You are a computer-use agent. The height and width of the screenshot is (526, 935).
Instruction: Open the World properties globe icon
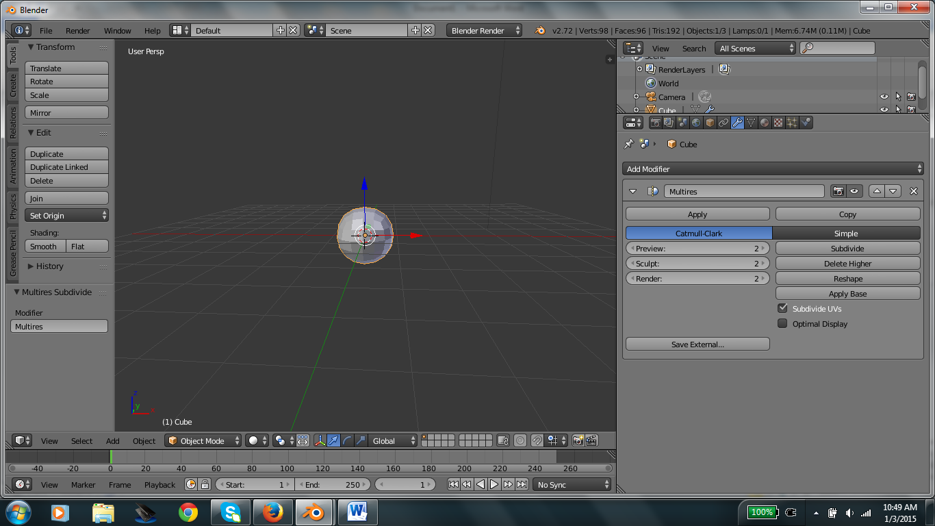click(696, 123)
